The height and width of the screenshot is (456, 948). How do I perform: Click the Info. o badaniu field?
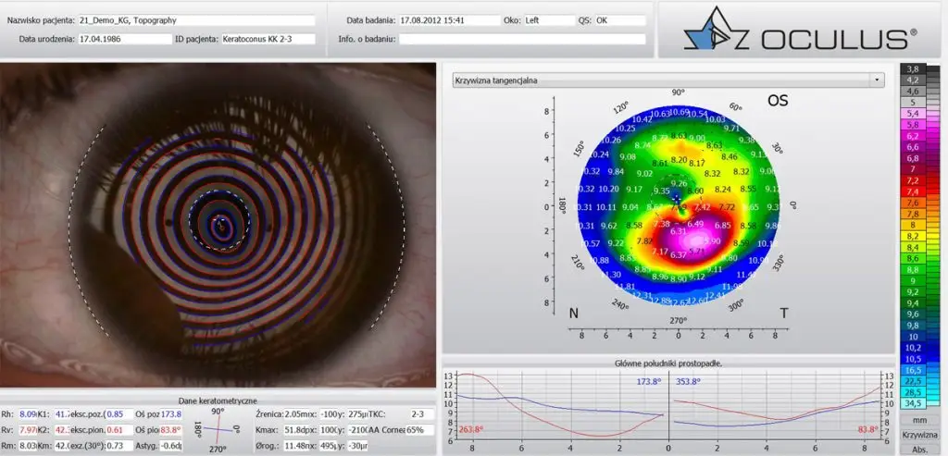[521, 39]
